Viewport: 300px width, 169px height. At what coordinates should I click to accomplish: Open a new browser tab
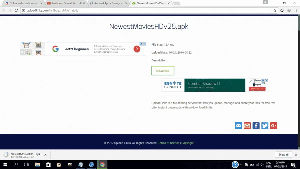coord(177,4)
